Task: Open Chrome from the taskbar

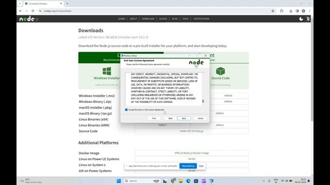Action: (173, 181)
